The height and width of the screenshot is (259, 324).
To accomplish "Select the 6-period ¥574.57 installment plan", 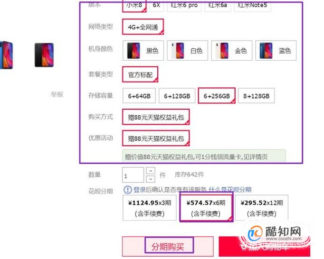I will point(206,208).
